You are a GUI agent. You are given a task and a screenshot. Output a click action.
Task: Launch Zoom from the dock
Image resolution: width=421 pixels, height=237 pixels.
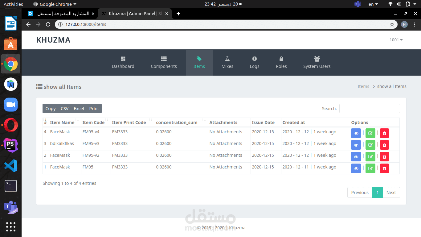11,105
